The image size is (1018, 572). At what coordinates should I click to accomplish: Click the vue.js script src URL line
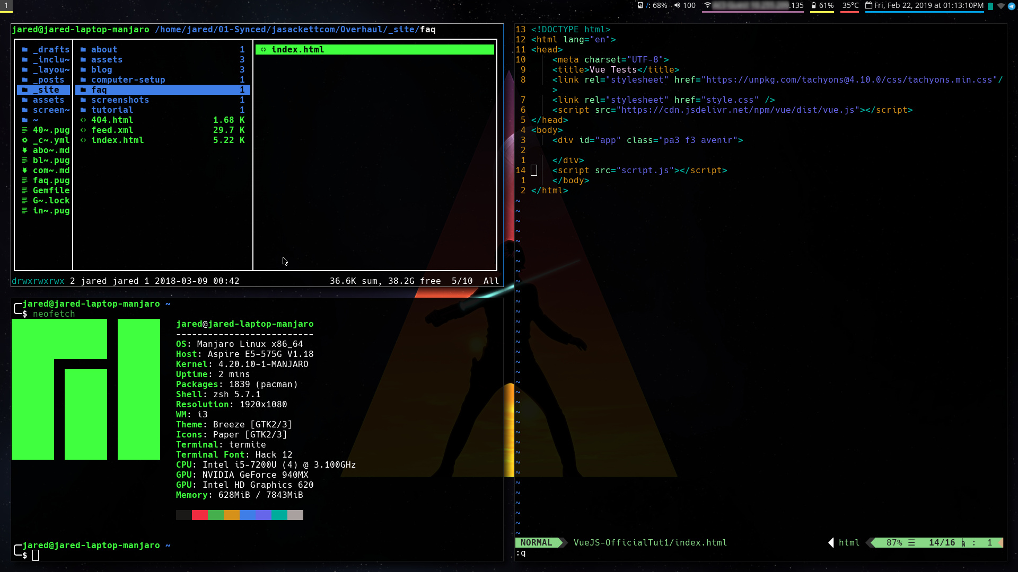(x=732, y=110)
